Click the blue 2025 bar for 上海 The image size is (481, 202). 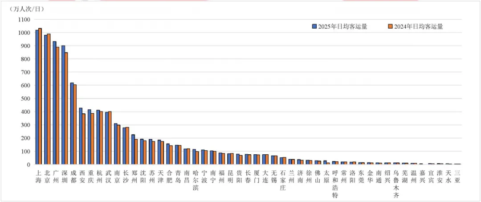(x=37, y=97)
